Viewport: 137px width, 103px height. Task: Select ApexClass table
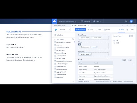tap(60, 77)
